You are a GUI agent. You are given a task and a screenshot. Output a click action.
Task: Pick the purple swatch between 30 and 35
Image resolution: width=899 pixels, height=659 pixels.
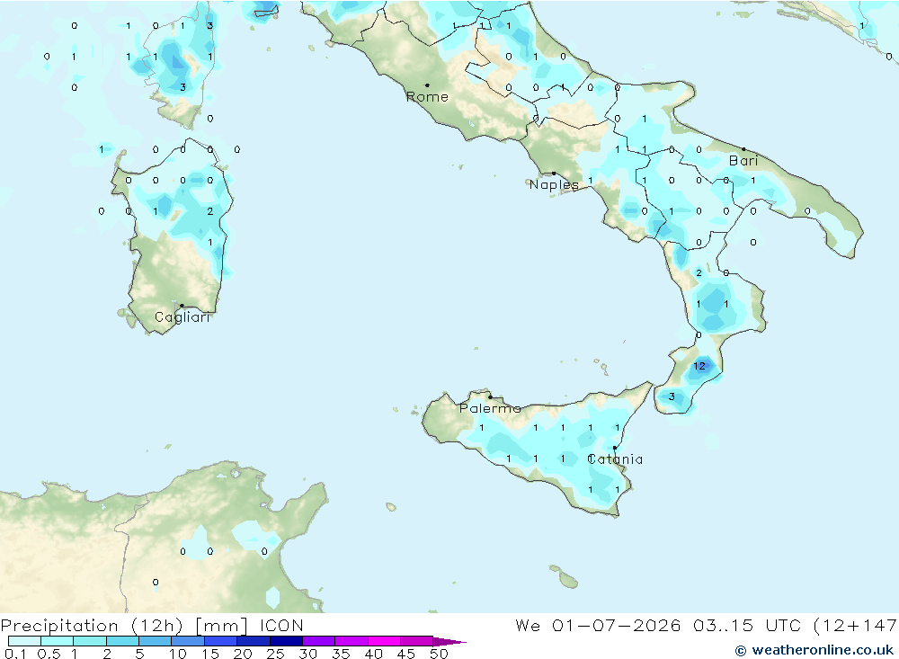[319, 641]
